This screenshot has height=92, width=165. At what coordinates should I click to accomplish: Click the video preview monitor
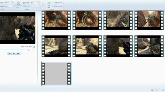[18, 28]
